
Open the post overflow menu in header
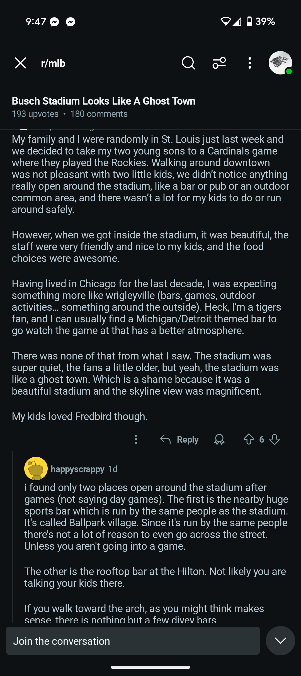(x=250, y=63)
